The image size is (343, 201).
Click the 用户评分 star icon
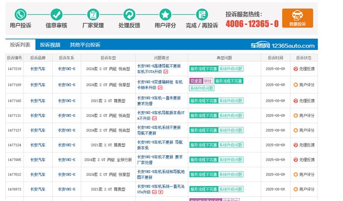point(165,14)
